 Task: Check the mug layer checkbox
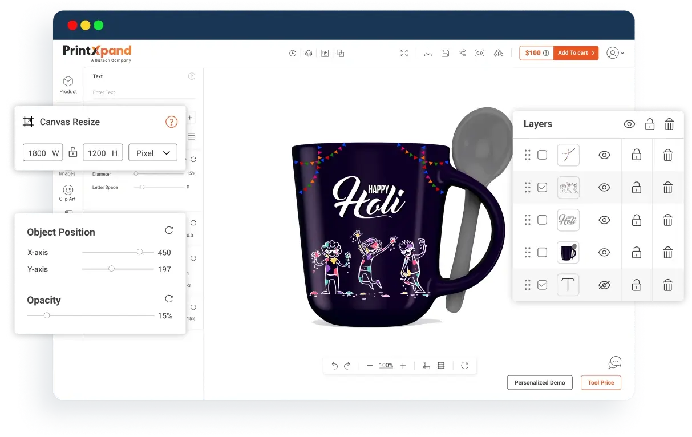[x=543, y=252]
